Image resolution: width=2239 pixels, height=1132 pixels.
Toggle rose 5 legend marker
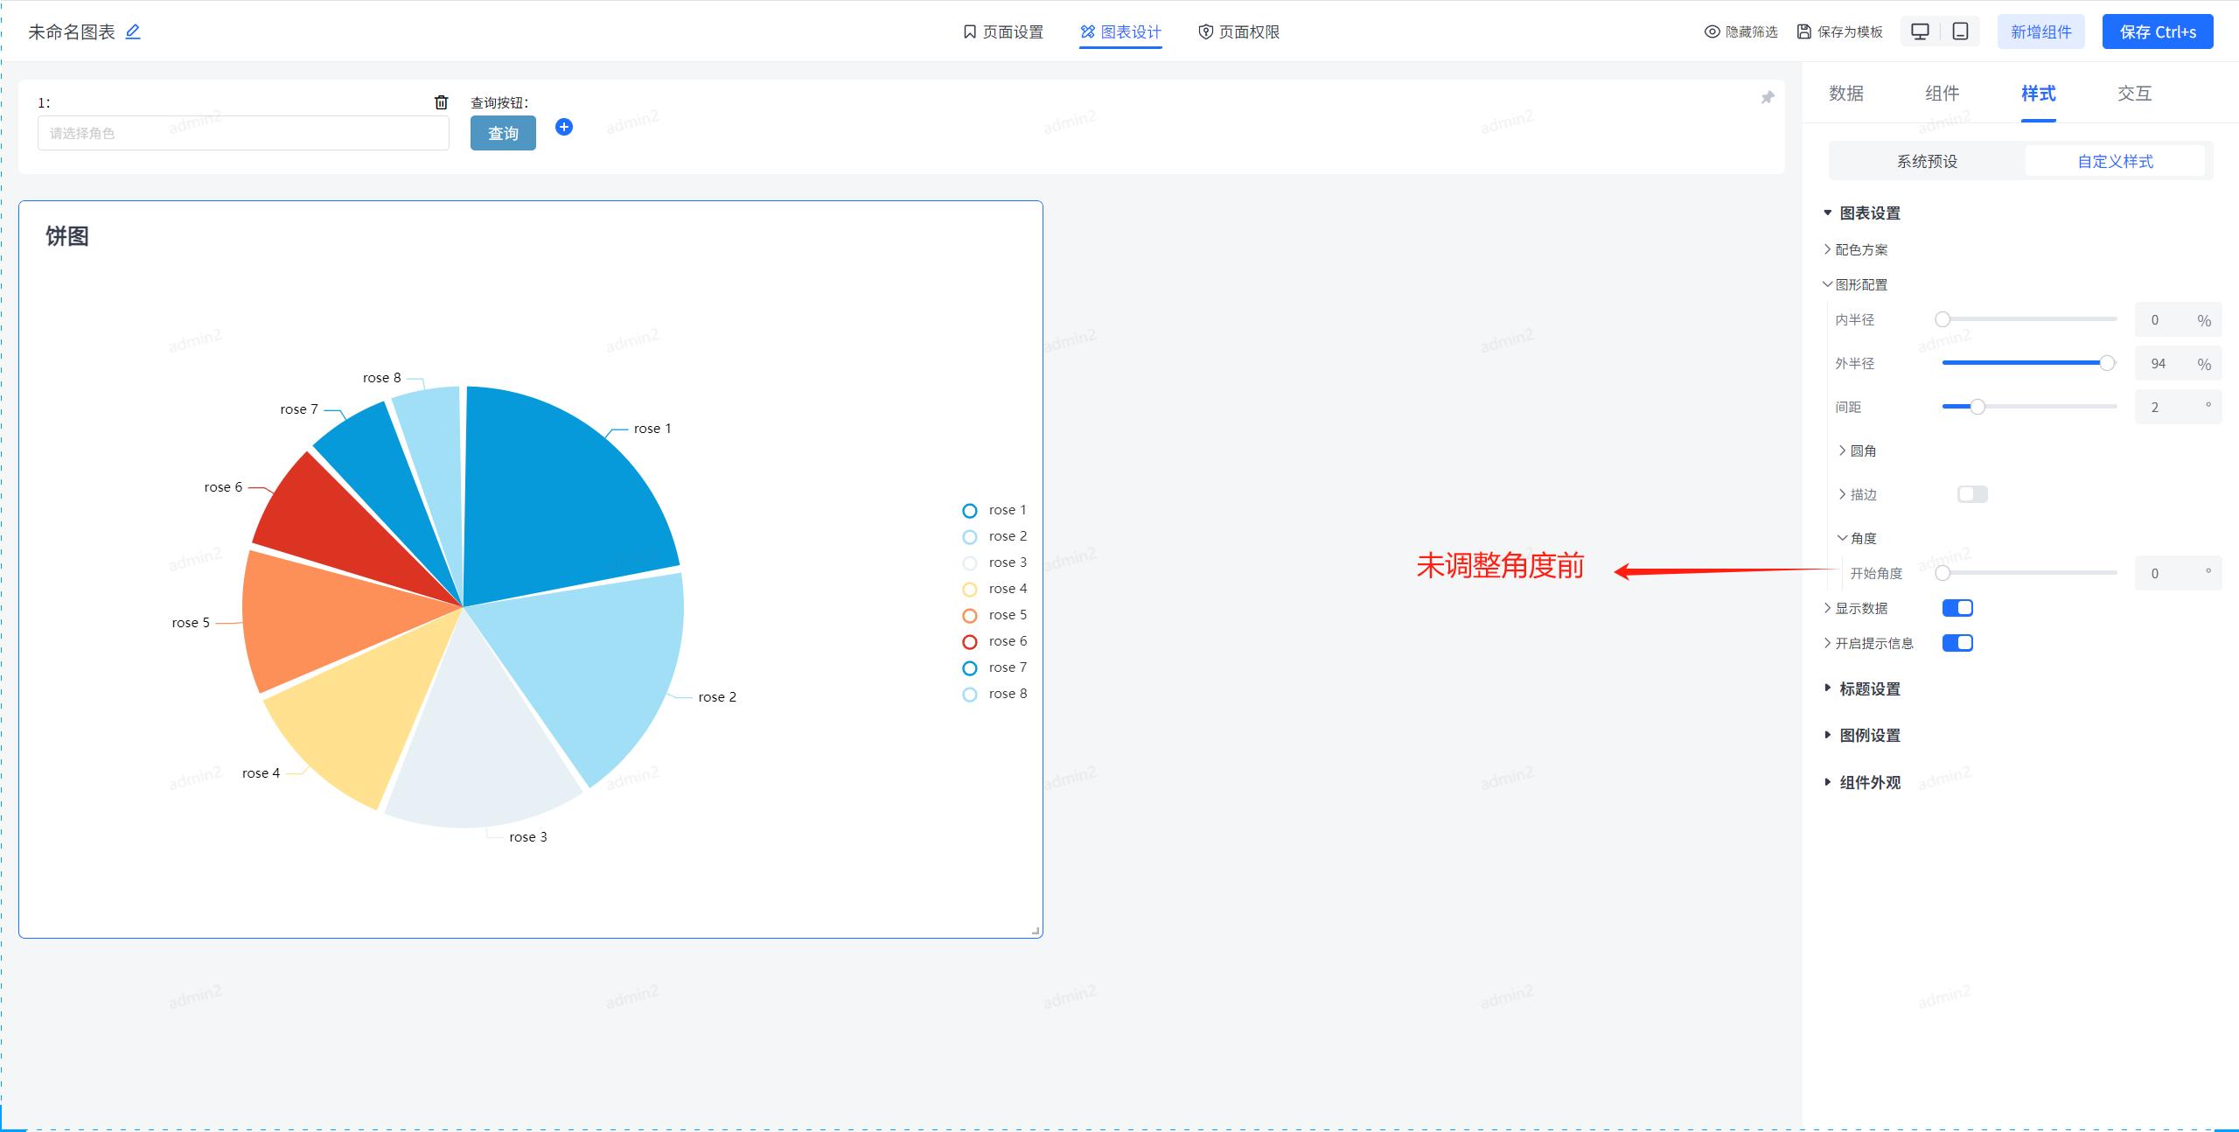coord(969,616)
